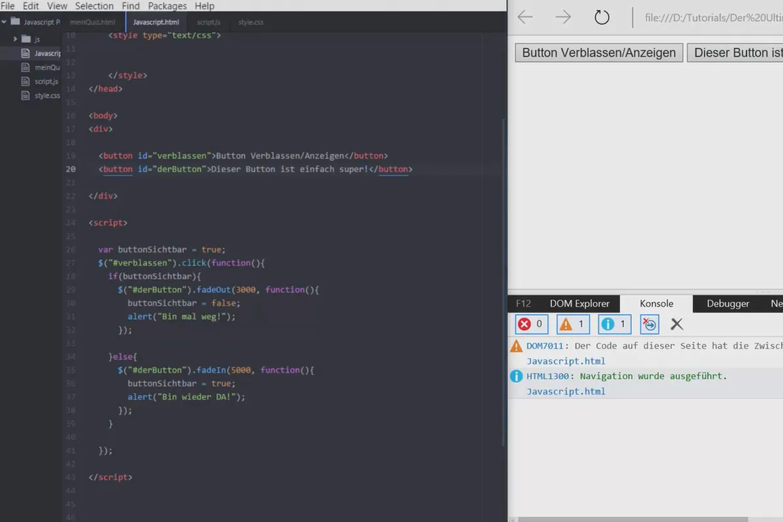Click the <style type="text/css"> line
Viewport: 783px width, 522px height.
(x=164, y=35)
